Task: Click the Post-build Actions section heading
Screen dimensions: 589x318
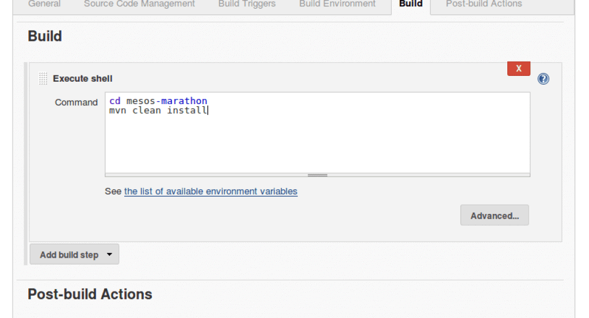Action: 90,294
